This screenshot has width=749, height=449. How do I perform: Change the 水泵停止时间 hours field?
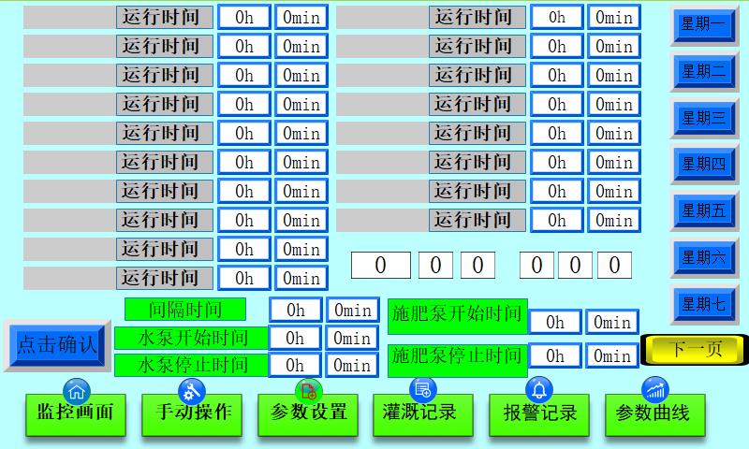(295, 365)
